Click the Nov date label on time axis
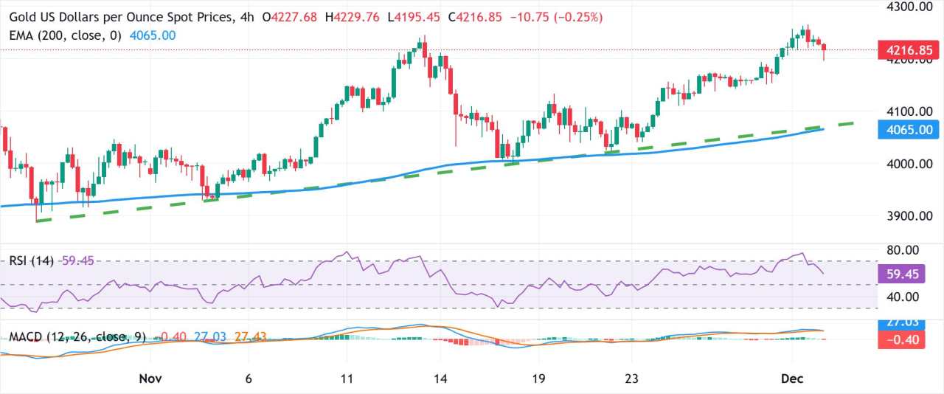The image size is (944, 394). (150, 379)
